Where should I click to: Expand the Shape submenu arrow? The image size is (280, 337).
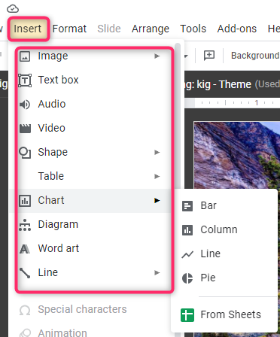(x=157, y=152)
